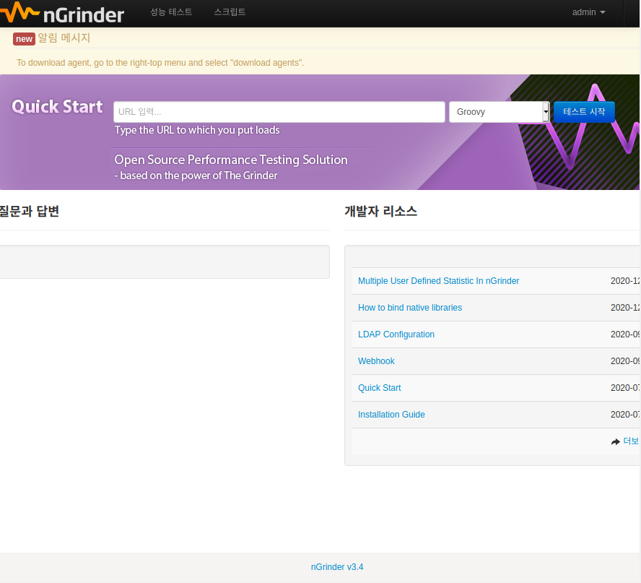Image resolution: width=641 pixels, height=583 pixels.
Task: Open the Installation Guide link
Action: tap(391, 415)
